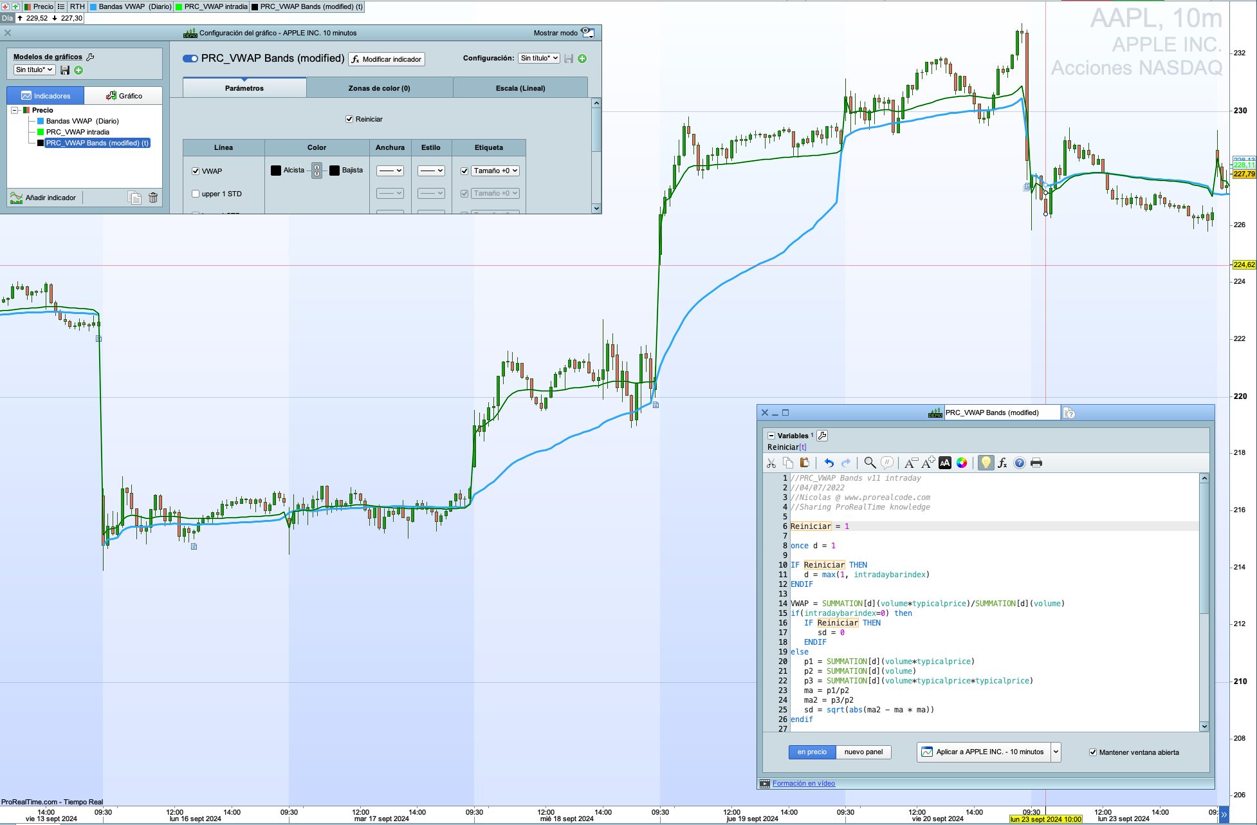Increase editor font size
The height and width of the screenshot is (825, 1257).
928,463
